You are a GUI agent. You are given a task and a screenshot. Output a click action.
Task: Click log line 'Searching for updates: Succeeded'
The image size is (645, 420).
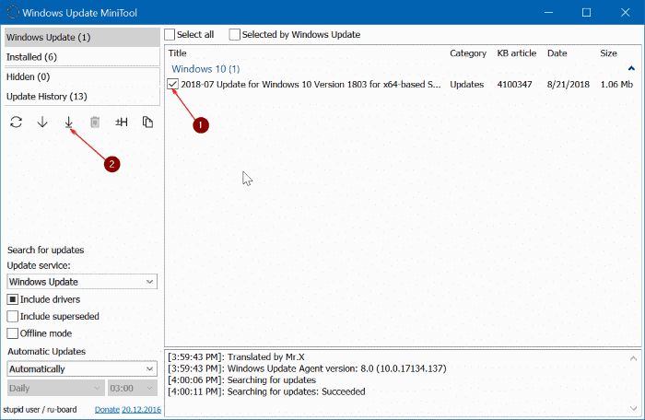266,391
